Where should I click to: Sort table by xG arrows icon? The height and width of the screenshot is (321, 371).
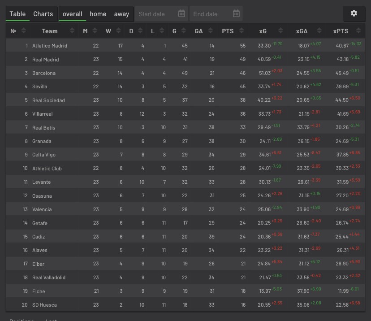click(280, 31)
